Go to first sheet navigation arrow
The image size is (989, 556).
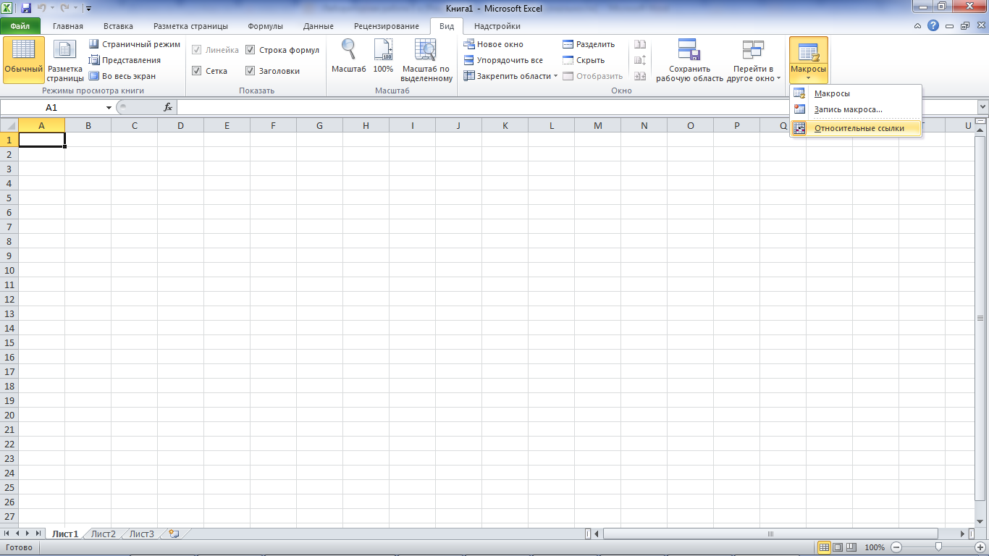(x=7, y=534)
